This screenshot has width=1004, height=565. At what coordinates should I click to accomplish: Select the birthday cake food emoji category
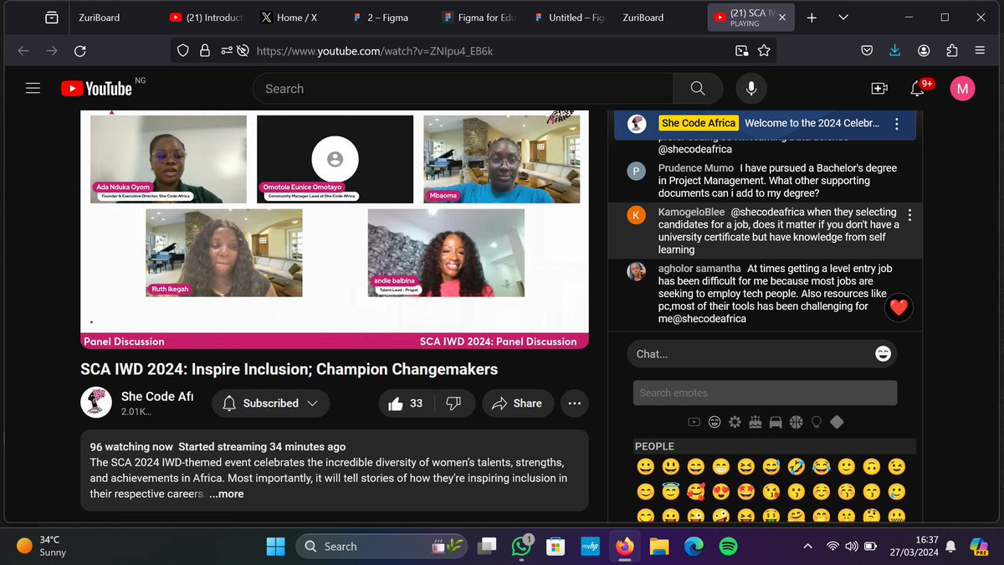click(x=756, y=422)
